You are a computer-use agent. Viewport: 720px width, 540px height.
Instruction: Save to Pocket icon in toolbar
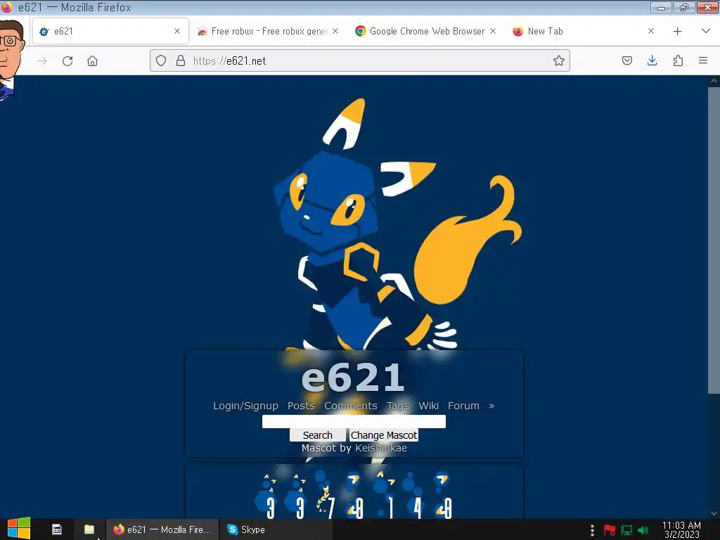pyautogui.click(x=627, y=60)
